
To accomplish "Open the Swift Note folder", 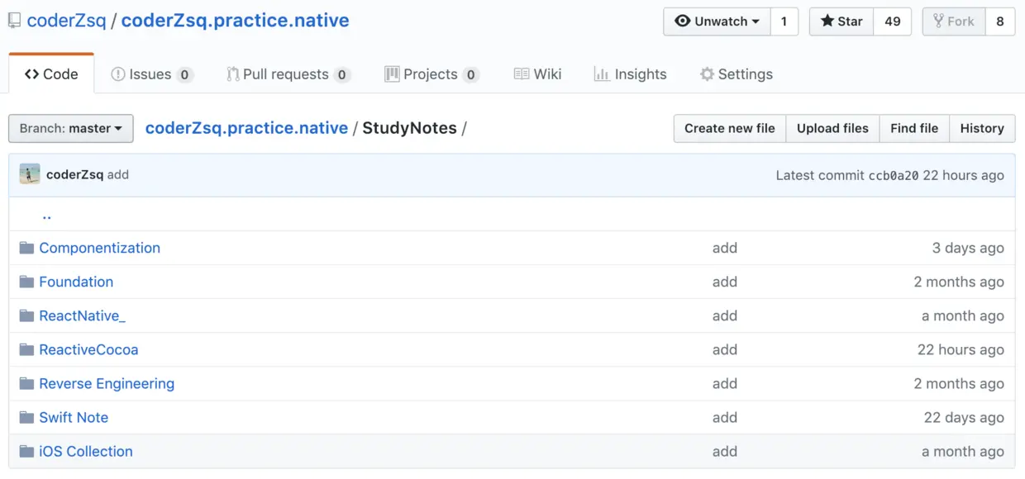I will (x=74, y=417).
